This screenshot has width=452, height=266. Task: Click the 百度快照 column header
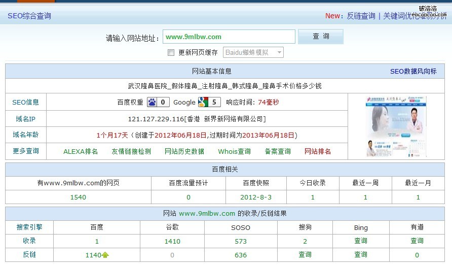tap(256, 183)
